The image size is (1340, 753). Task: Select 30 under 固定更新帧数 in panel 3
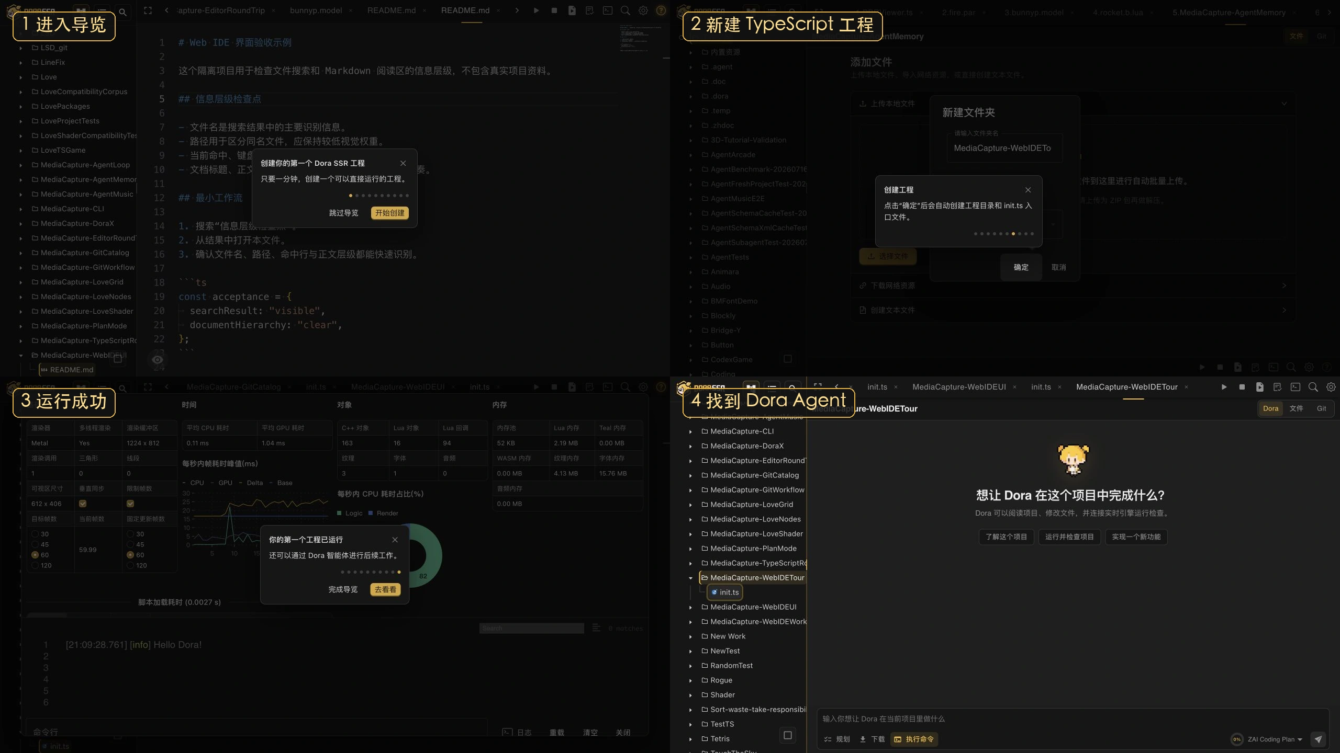130,534
